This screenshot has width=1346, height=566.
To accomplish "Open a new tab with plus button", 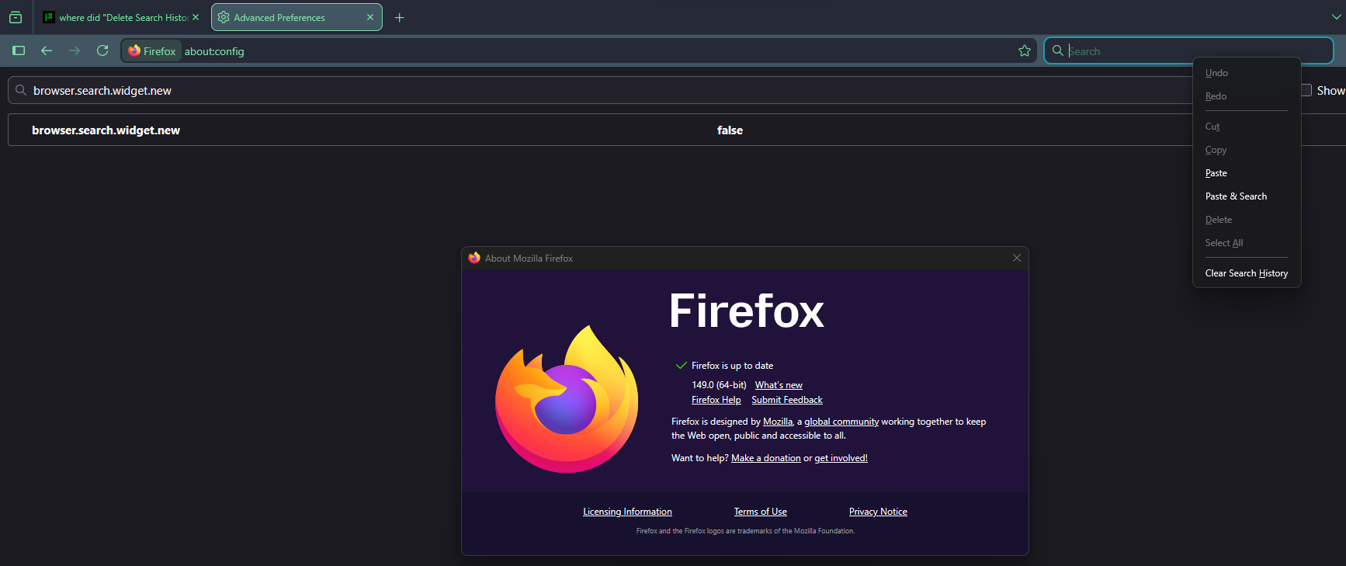I will pos(400,17).
